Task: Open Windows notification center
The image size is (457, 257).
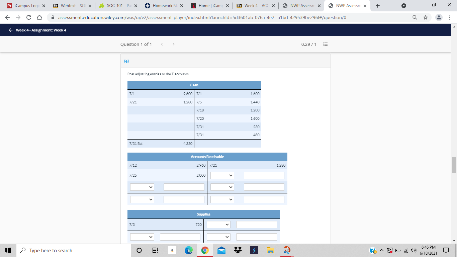Action: tap(446, 251)
